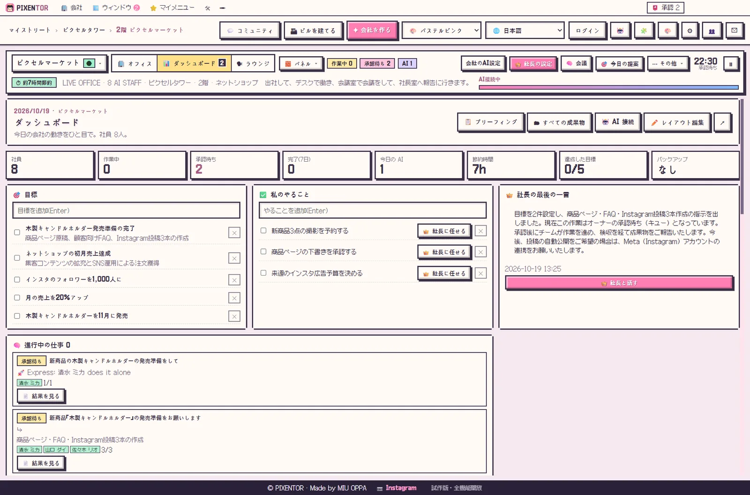Open the ブリーフィング button
Viewport: 750px width, 495px height.
click(x=491, y=122)
